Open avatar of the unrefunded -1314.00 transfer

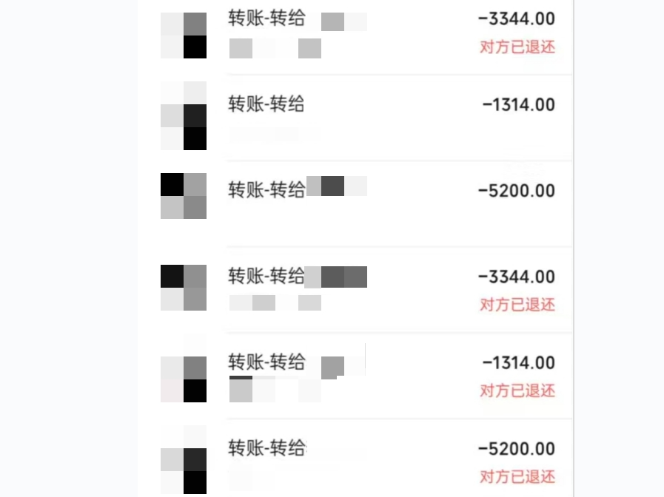pos(184,115)
